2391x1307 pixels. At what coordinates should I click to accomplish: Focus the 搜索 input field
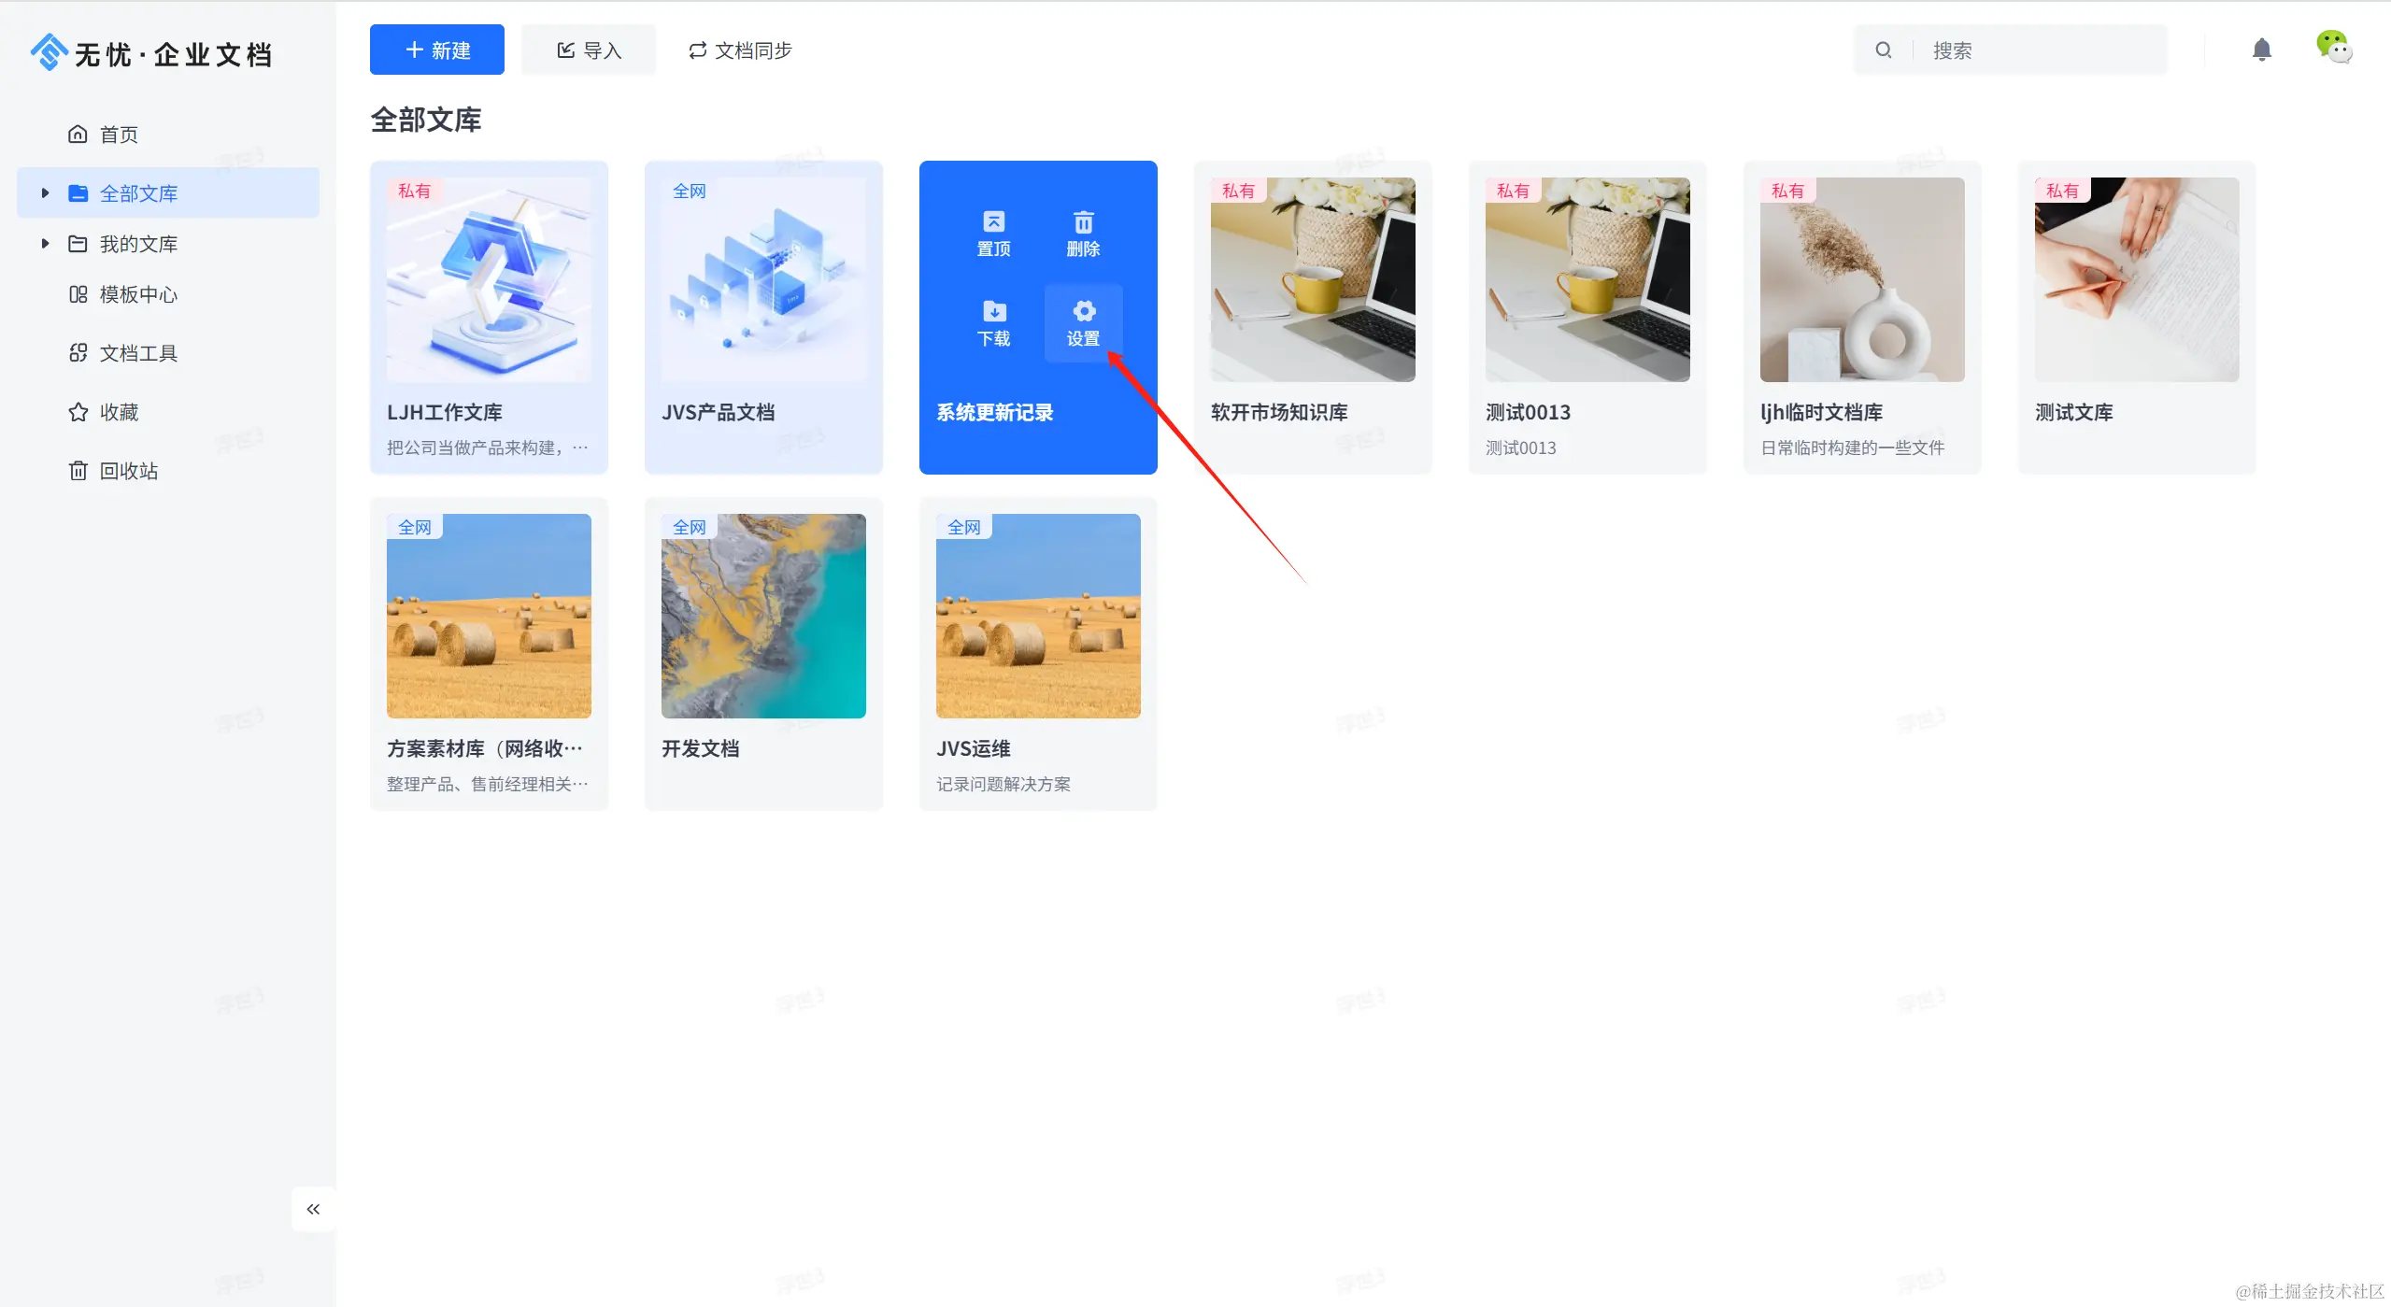(x=2037, y=50)
